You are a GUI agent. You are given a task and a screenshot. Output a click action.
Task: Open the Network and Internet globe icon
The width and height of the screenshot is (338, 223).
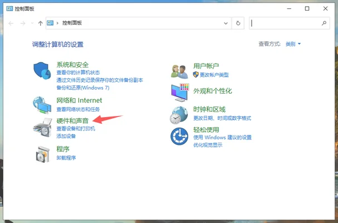43,104
